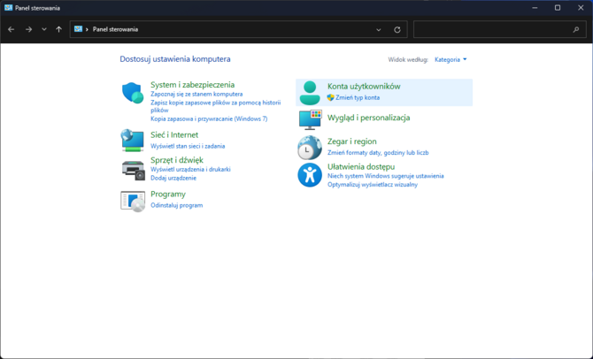The height and width of the screenshot is (359, 593).
Task: Open Sprzęt i dźwięk category heading
Action: [177, 160]
